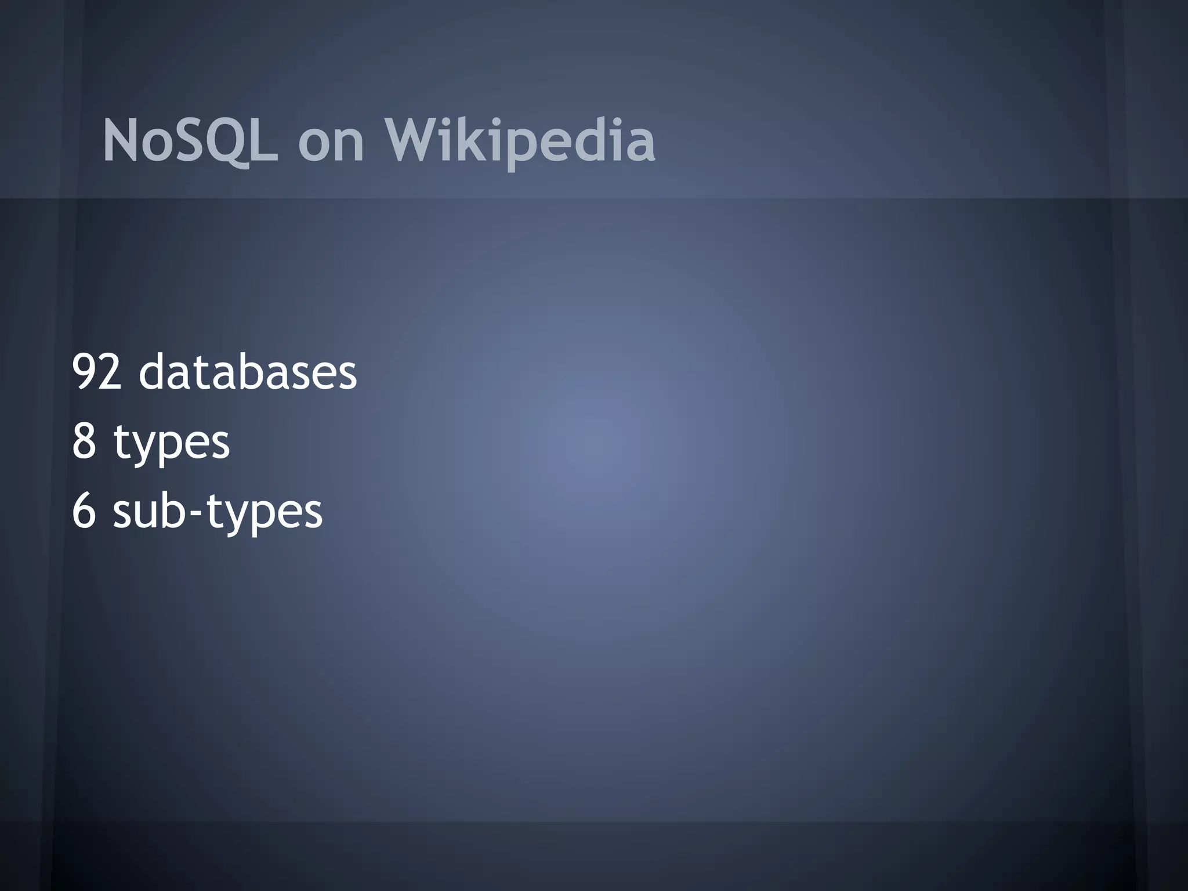
Task: Click the number "8" in the body
Action: pyautogui.click(x=84, y=441)
